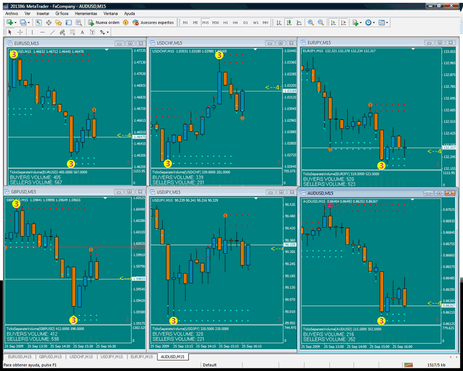Click the zoom in magnifier icon

[310, 22]
